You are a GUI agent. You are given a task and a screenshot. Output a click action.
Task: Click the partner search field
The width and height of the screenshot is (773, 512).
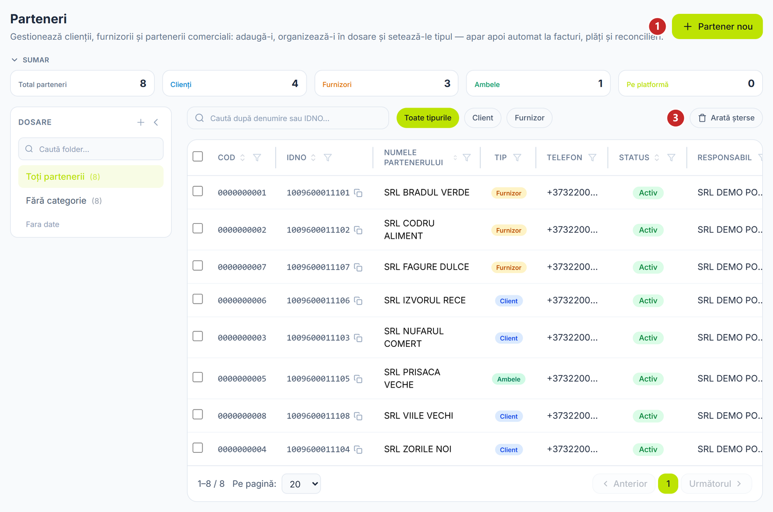click(288, 118)
